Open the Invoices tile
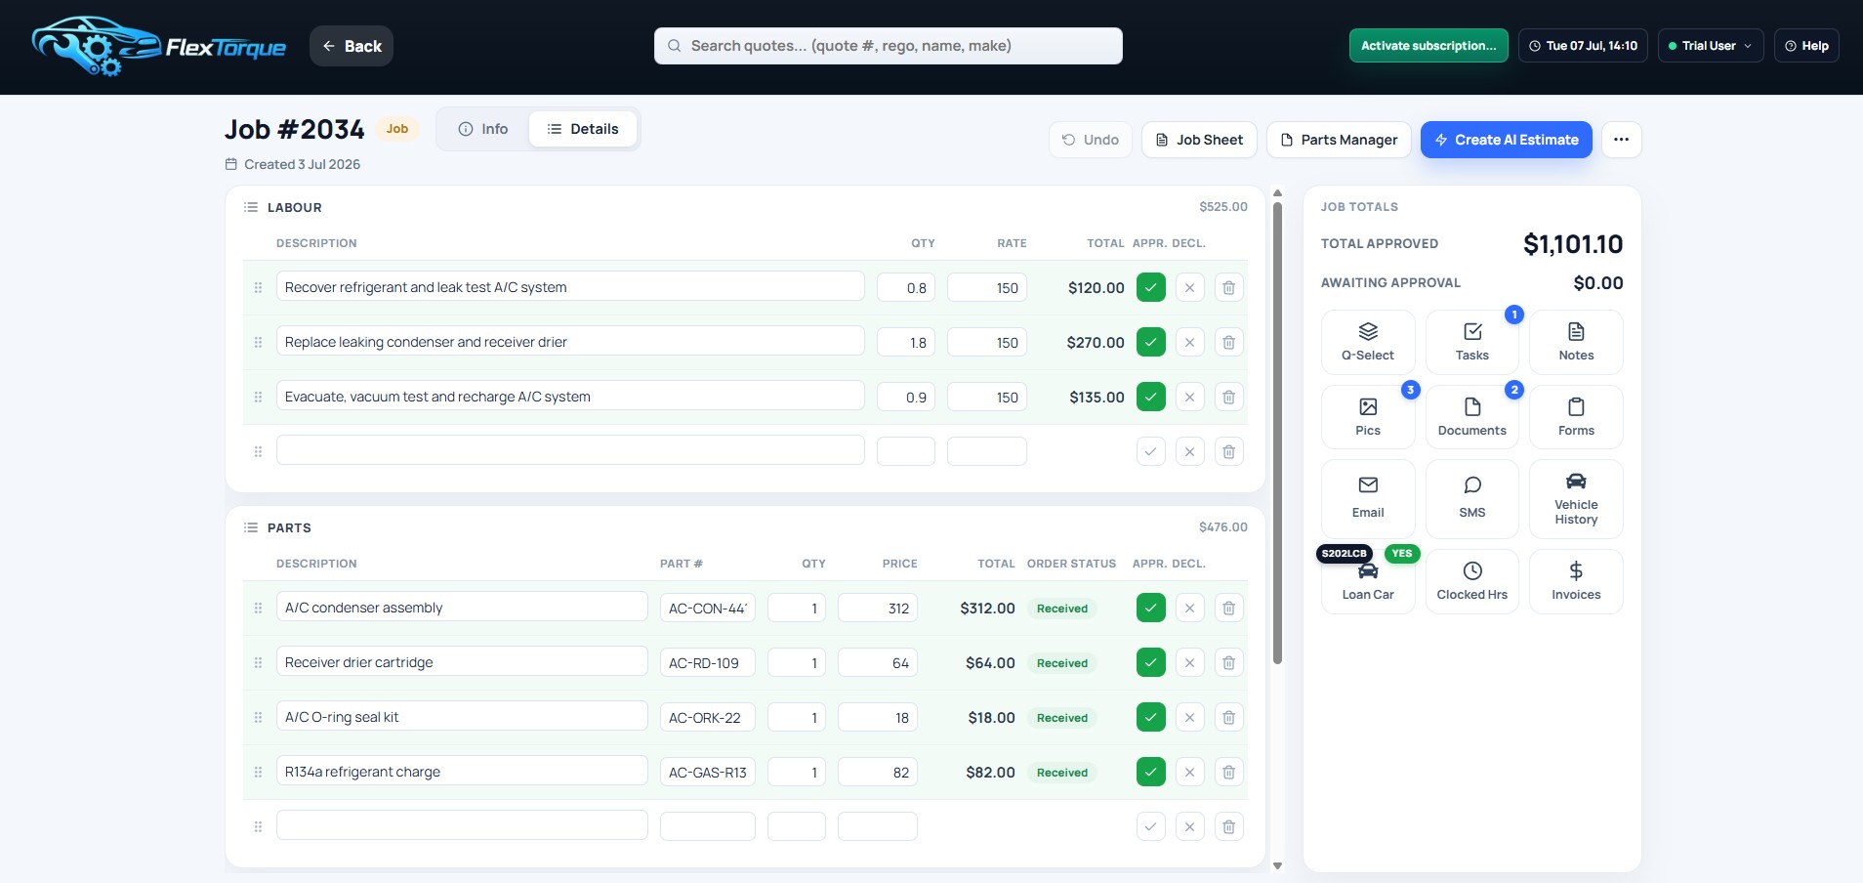This screenshot has height=883, width=1863. (1576, 581)
